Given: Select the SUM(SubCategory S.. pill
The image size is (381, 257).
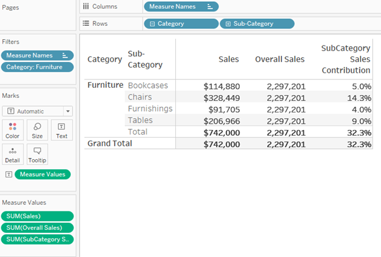Looking at the screenshot, I should coord(37,239).
